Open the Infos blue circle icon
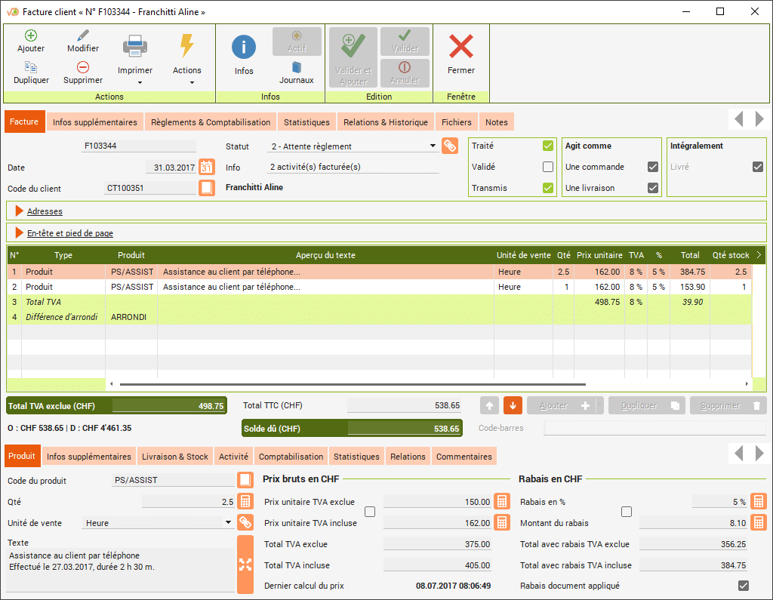 244,47
